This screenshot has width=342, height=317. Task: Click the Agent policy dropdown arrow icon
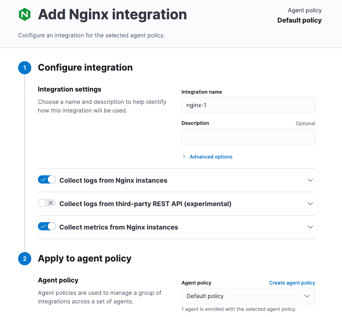coord(307,296)
